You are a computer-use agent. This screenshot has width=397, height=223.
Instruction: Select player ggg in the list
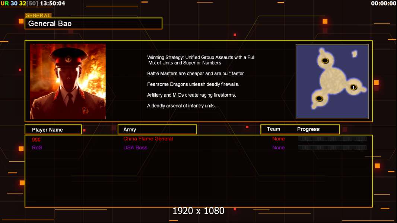[x=36, y=139]
